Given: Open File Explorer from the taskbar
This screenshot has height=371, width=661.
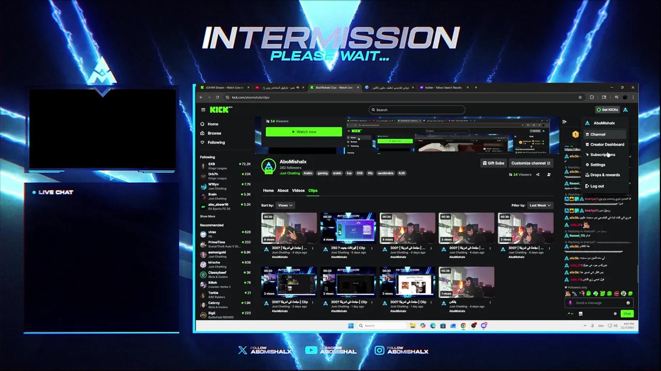Looking at the screenshot, I should point(413,326).
